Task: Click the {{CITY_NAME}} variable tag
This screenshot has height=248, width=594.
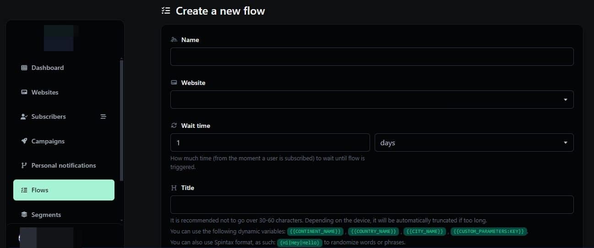Action: 425,232
